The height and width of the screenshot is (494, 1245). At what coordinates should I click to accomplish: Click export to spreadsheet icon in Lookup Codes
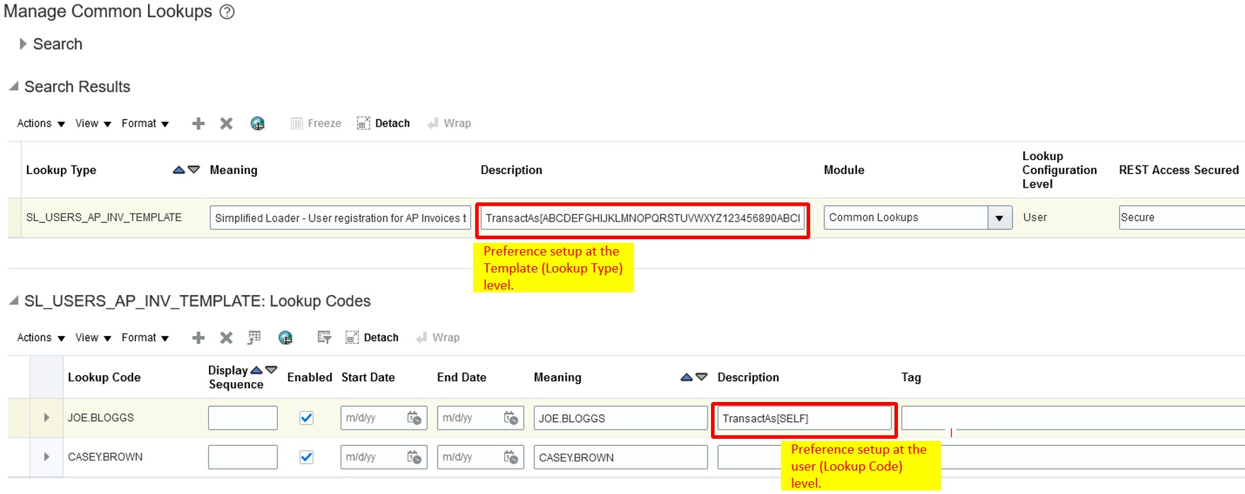coord(254,338)
